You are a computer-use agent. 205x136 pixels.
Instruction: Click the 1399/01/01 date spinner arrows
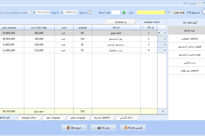pyautogui.click(x=62, y=12)
